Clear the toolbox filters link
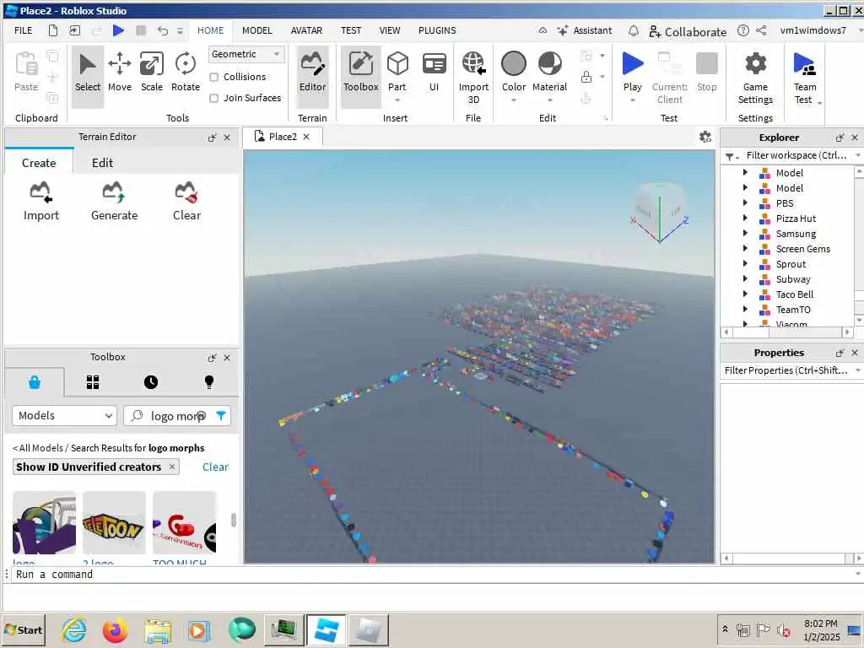Screen dimensions: 864x648 point(215,467)
